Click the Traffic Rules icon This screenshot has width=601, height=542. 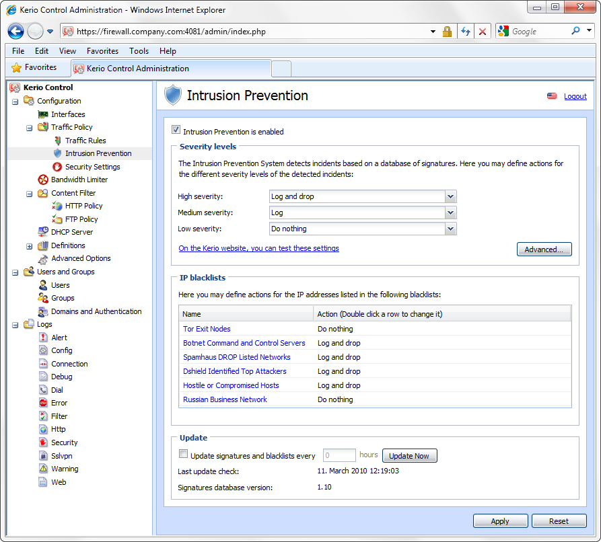[57, 141]
